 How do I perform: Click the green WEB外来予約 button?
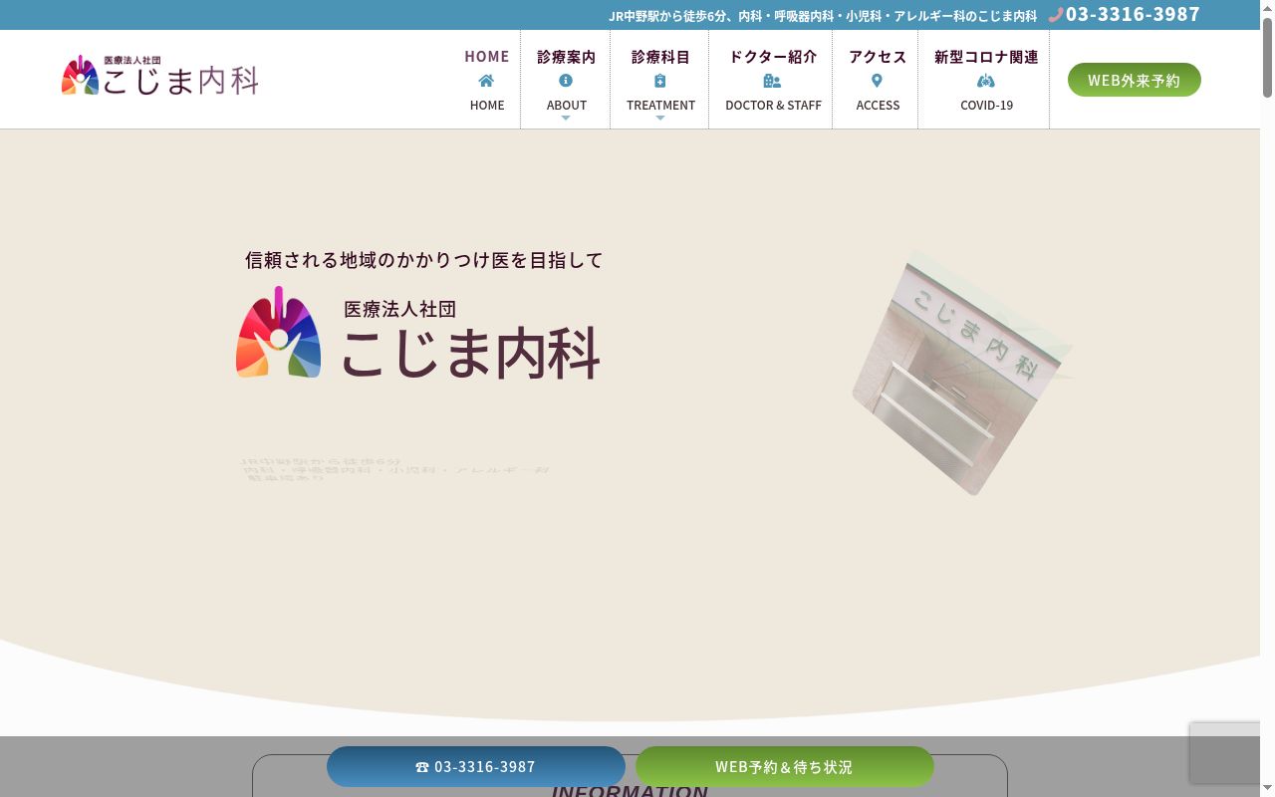(x=1135, y=80)
